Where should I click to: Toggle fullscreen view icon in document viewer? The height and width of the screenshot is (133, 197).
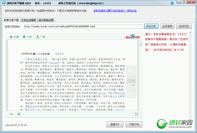pos(137,114)
